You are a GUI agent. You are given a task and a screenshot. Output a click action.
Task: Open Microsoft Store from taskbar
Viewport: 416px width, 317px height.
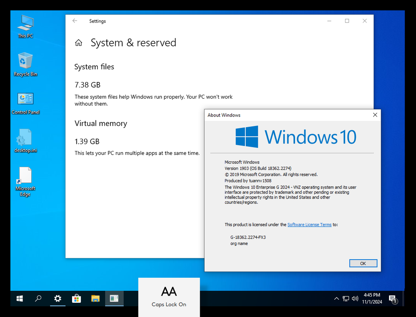(76, 299)
